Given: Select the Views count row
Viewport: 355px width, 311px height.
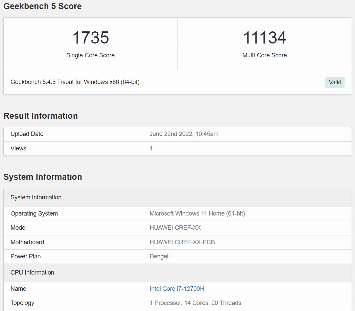Looking at the screenshot, I should (18, 148).
